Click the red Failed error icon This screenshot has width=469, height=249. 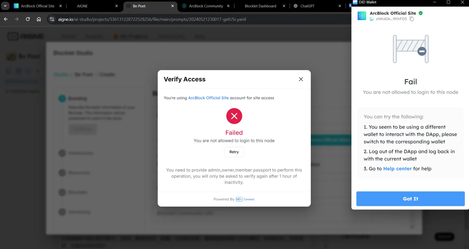click(x=234, y=116)
